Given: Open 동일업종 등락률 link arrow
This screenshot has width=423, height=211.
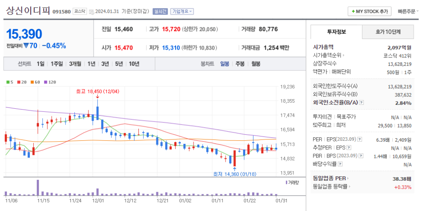Looking at the screenshot, I should (x=350, y=186).
